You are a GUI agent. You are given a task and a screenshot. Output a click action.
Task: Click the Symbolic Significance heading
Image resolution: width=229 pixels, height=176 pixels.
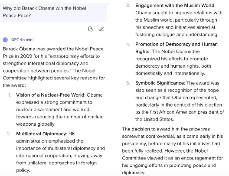[x=160, y=83]
